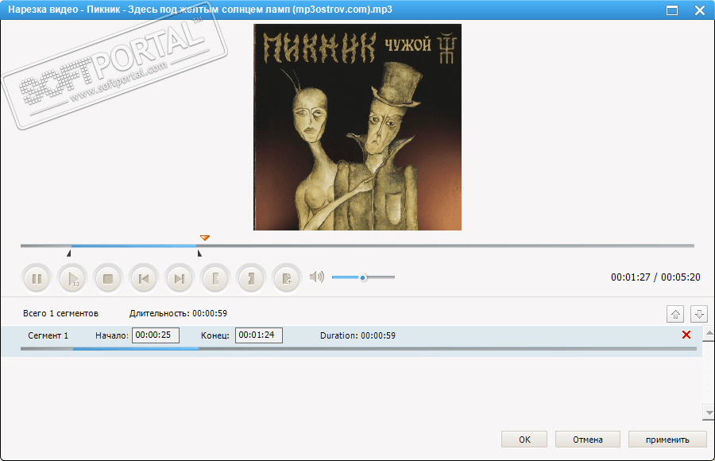
Task: Seek within the main playback timeline bar
Action: click(x=357, y=246)
